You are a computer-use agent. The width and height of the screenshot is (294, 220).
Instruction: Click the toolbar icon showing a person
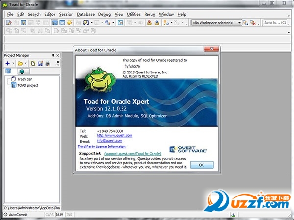(86, 23)
